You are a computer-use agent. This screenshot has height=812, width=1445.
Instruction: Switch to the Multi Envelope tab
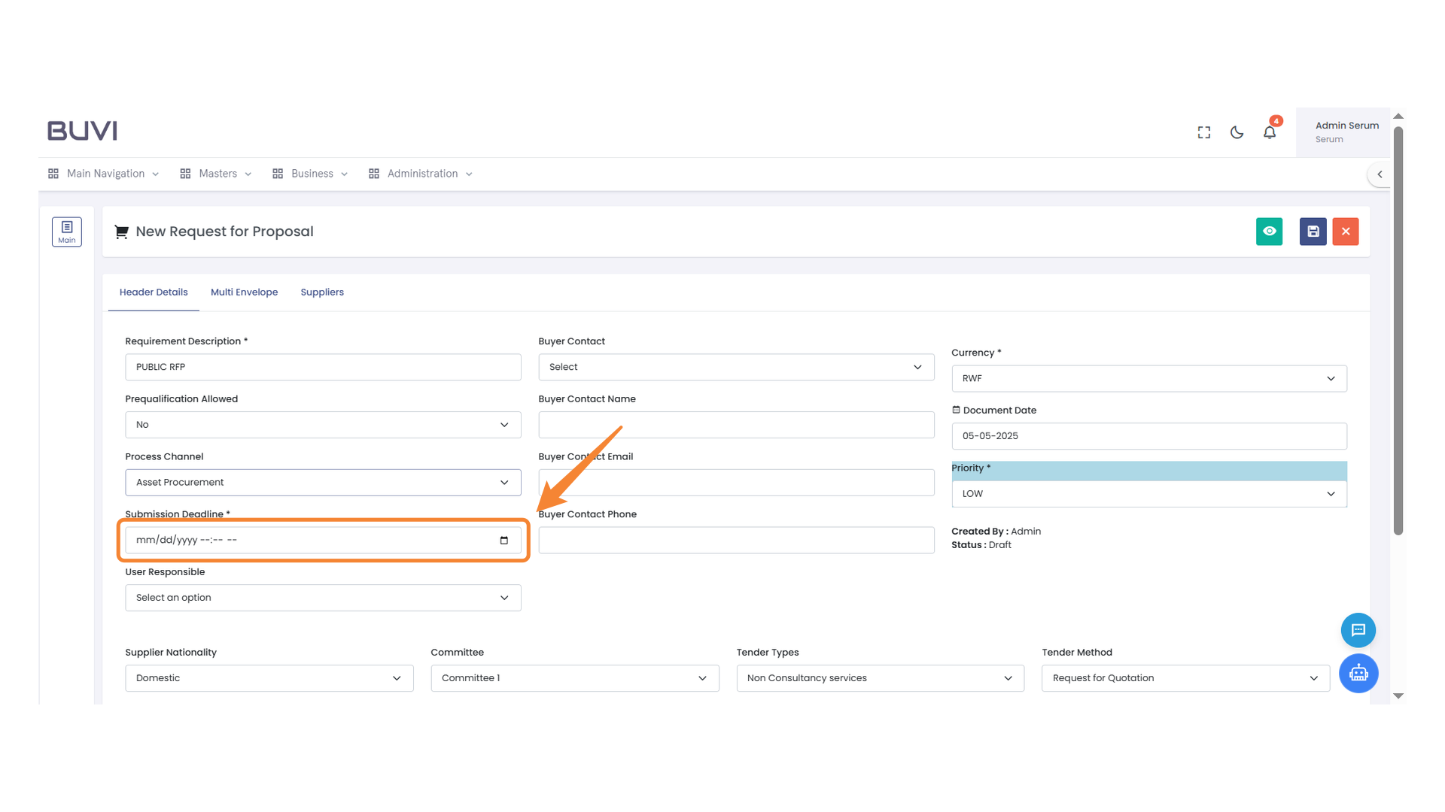(x=244, y=292)
